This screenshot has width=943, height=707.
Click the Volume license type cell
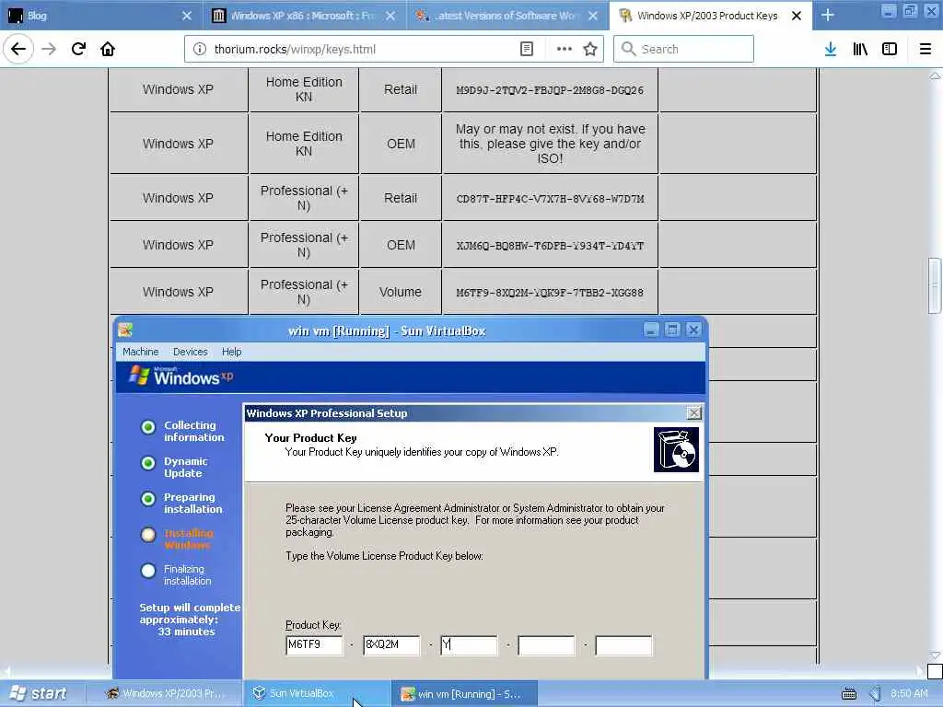point(401,292)
